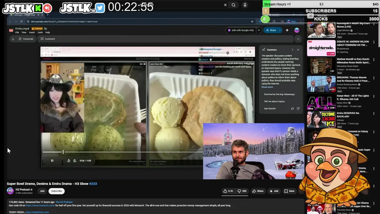Open the Insert menu
Viewport: 380px width, 214px height.
point(32,32)
